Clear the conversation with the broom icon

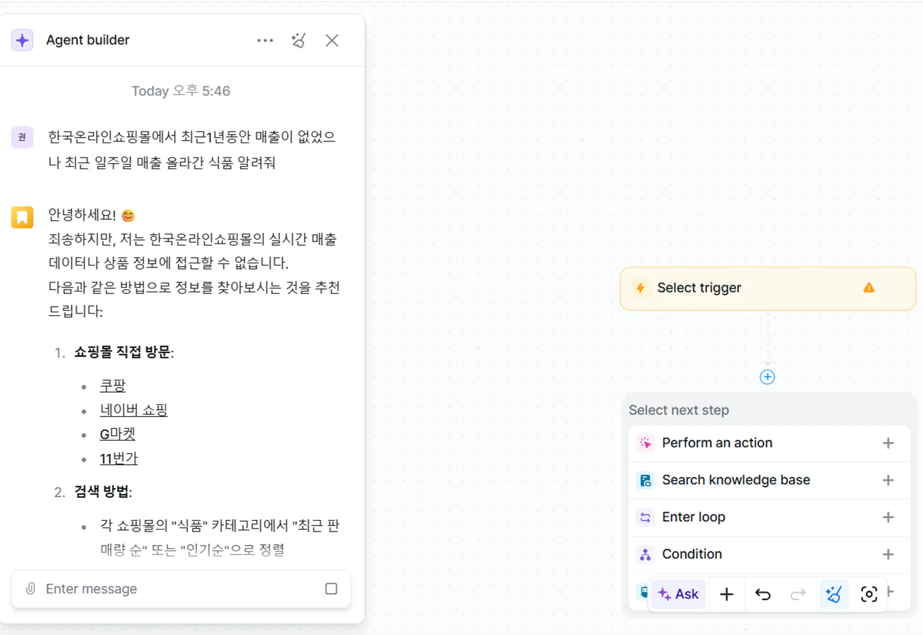[299, 40]
